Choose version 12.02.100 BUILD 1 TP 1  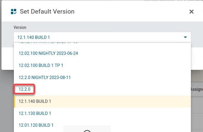pos(41,65)
